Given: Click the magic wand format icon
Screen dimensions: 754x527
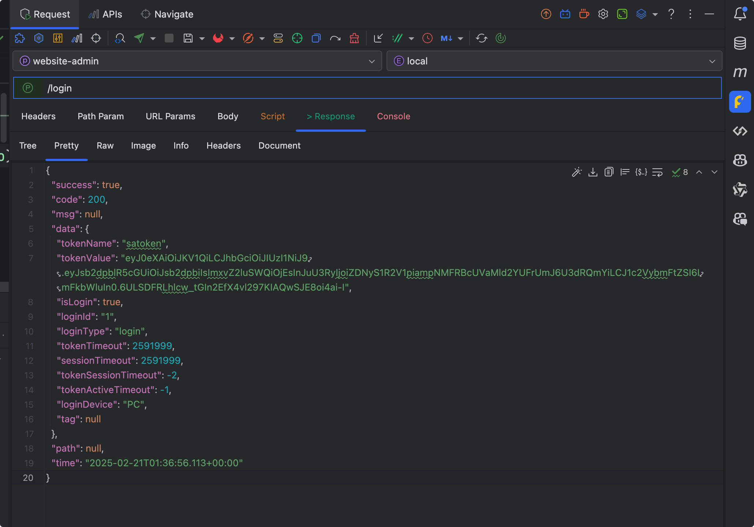Looking at the screenshot, I should 577,172.
